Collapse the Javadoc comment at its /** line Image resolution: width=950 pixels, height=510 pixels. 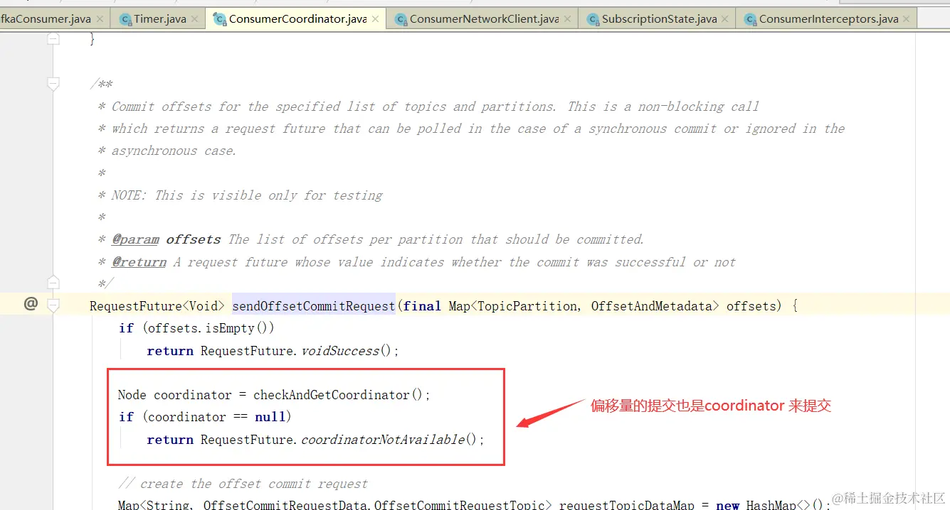pyautogui.click(x=53, y=85)
